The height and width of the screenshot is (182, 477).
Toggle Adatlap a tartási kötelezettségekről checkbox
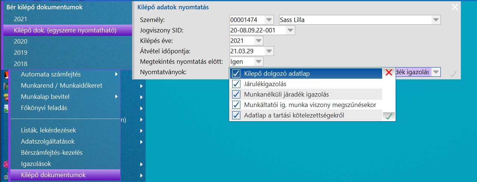pyautogui.click(x=236, y=115)
